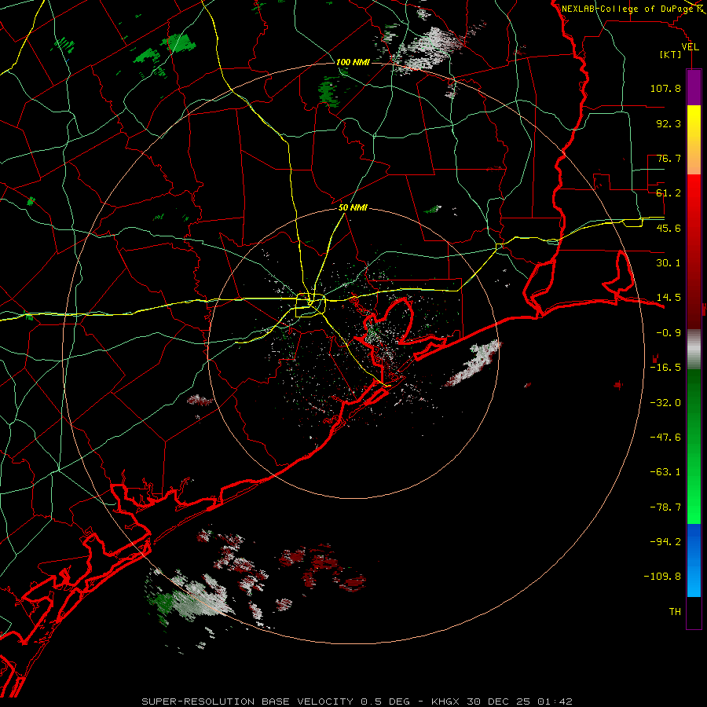
Task: Select the 30.1 scale value
Action: pos(669,263)
